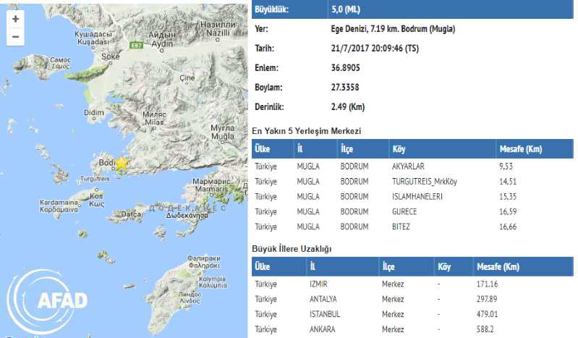This screenshot has width=578, height=338.
Task: Click the Didim label on the map
Action: (x=94, y=113)
